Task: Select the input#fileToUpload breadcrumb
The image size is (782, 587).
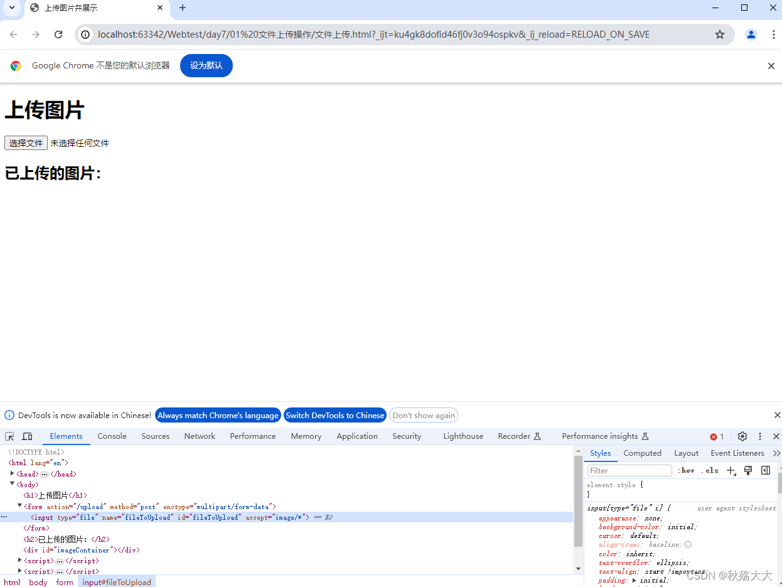Action: [117, 582]
